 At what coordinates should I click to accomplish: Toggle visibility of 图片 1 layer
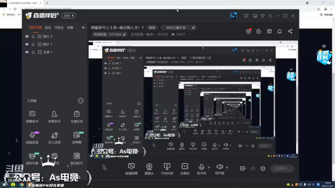[x=27, y=44]
